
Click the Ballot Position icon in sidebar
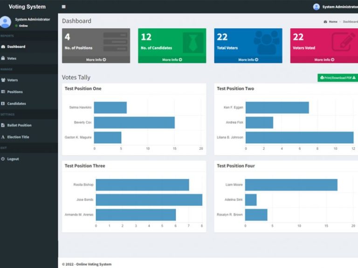tap(3, 125)
